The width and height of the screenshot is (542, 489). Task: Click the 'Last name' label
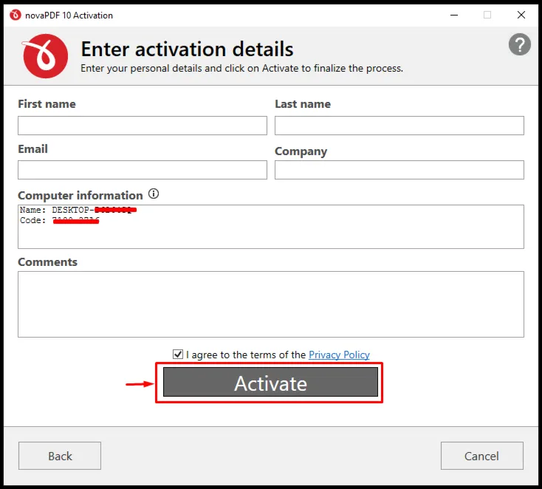[303, 103]
